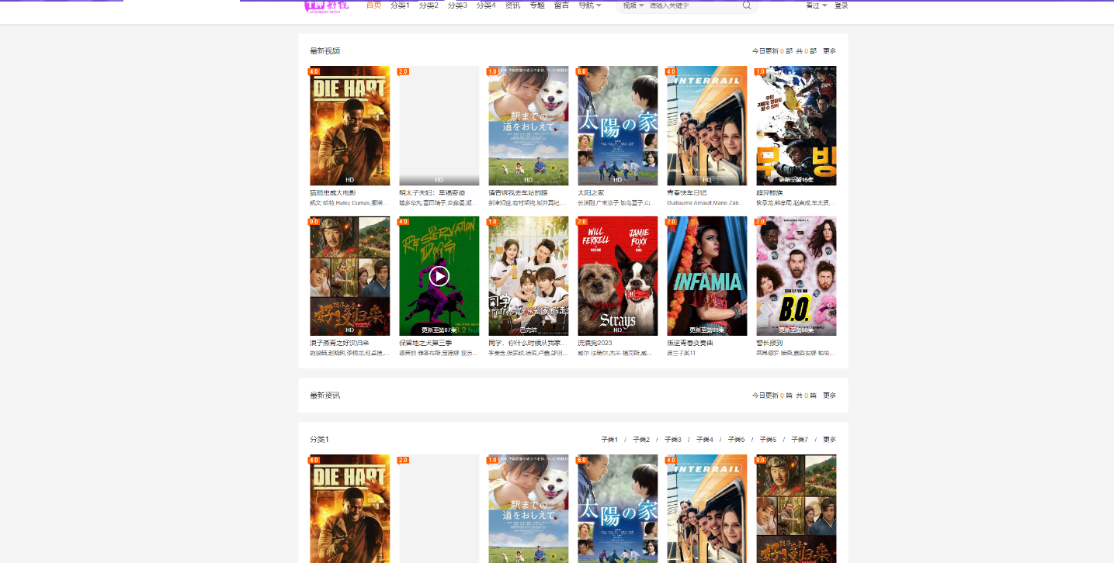
Task: Open 分类2 in navigation bar
Action: tap(429, 5)
